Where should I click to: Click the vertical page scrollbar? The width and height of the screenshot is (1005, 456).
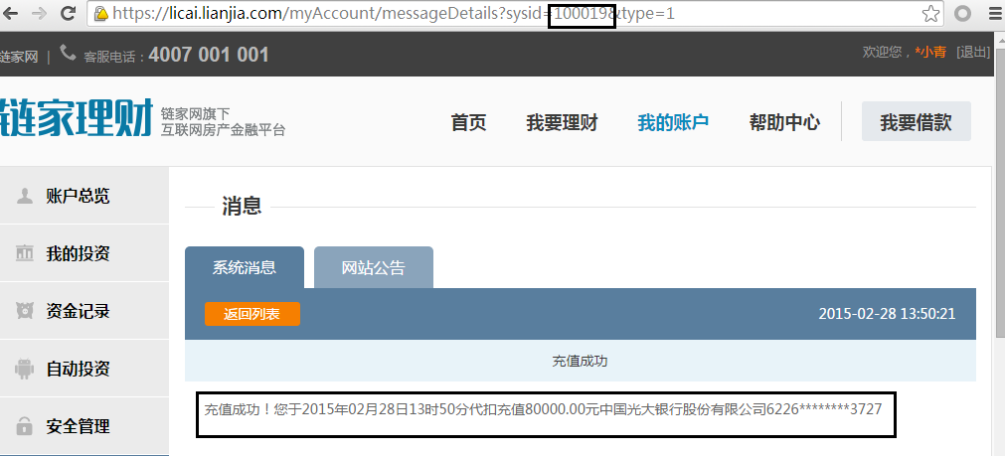coord(999,192)
